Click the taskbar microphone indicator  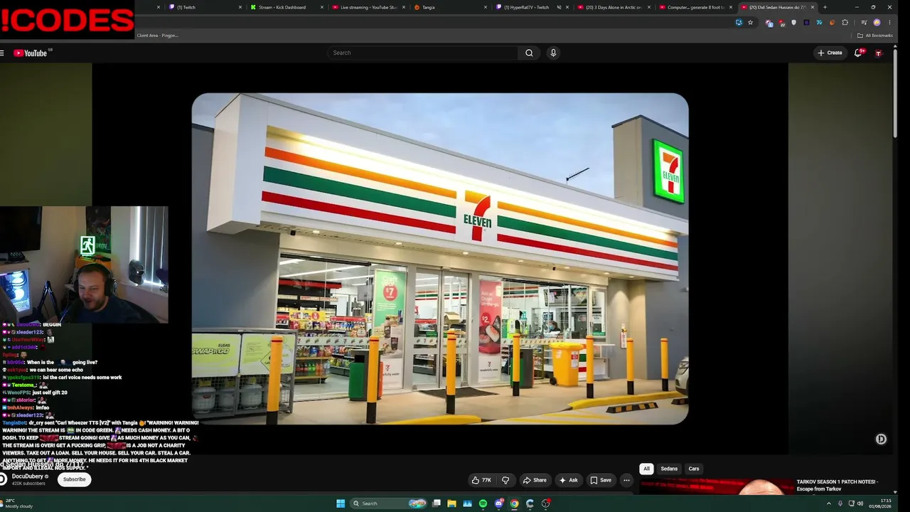840,503
